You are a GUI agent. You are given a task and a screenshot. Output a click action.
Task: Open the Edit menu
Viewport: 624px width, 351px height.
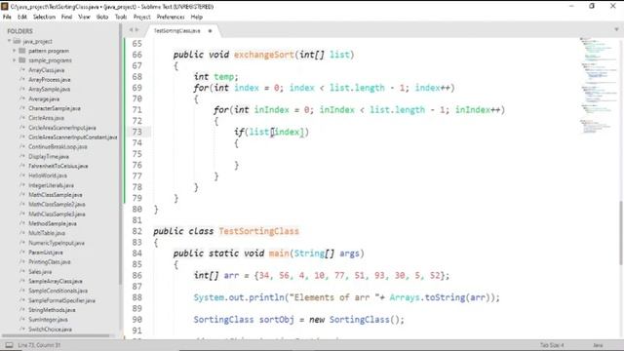click(x=22, y=18)
